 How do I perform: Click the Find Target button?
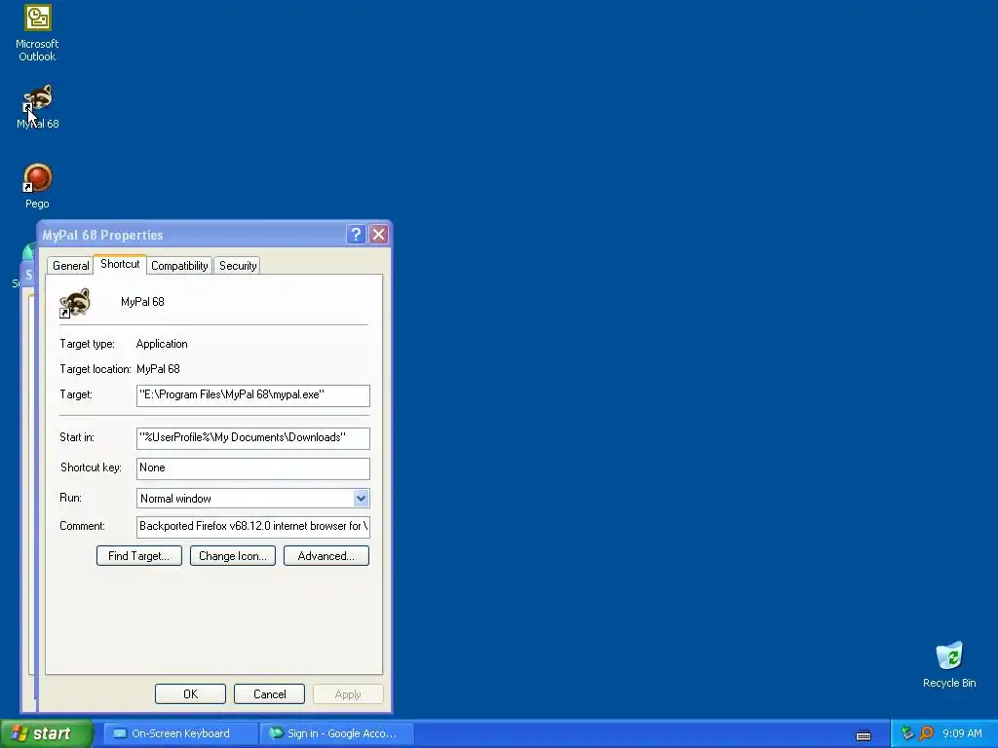tap(138, 556)
